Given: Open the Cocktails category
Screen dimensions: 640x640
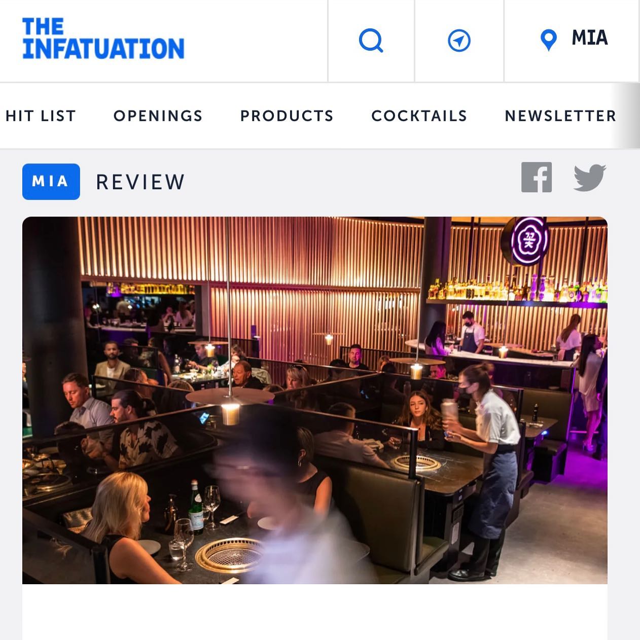Looking at the screenshot, I should click(x=419, y=116).
